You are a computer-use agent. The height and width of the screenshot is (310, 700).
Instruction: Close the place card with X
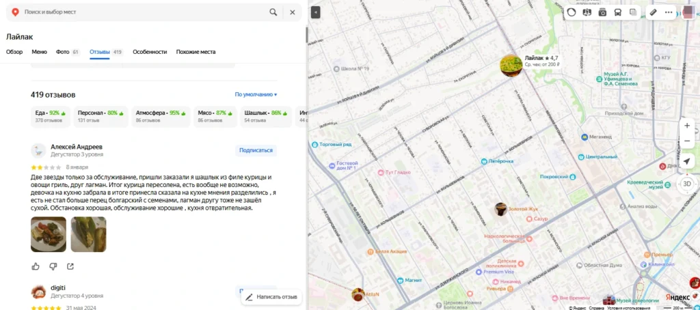[293, 12]
